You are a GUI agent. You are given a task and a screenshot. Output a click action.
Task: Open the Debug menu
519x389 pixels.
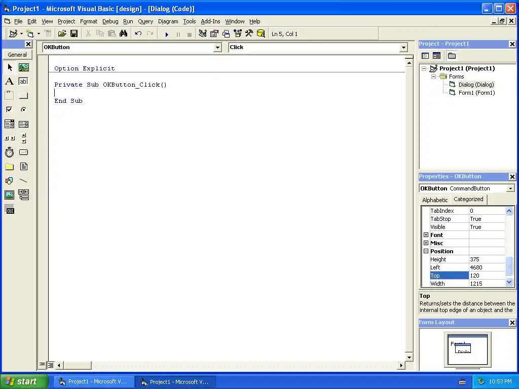[110, 21]
